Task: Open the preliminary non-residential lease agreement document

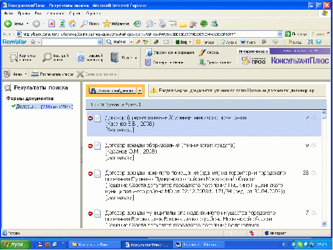Action: (x=176, y=118)
